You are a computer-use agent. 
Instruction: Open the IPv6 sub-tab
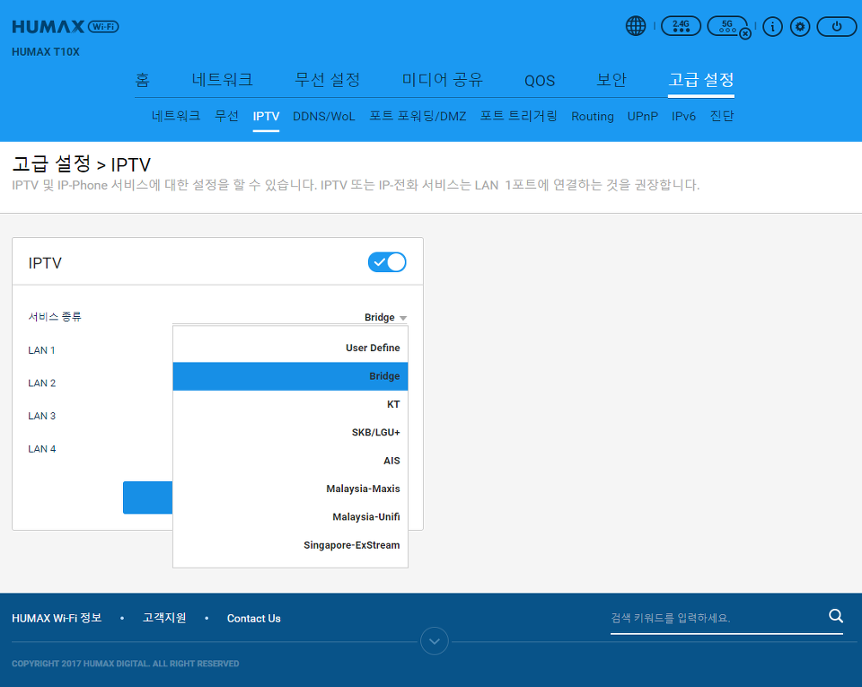pyautogui.click(x=683, y=117)
